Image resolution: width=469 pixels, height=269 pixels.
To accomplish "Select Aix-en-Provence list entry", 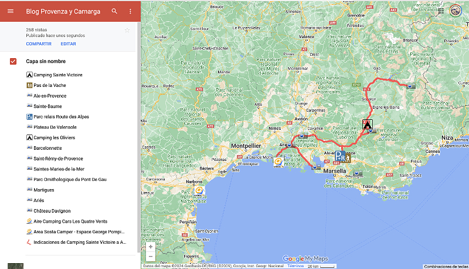I will coord(50,96).
